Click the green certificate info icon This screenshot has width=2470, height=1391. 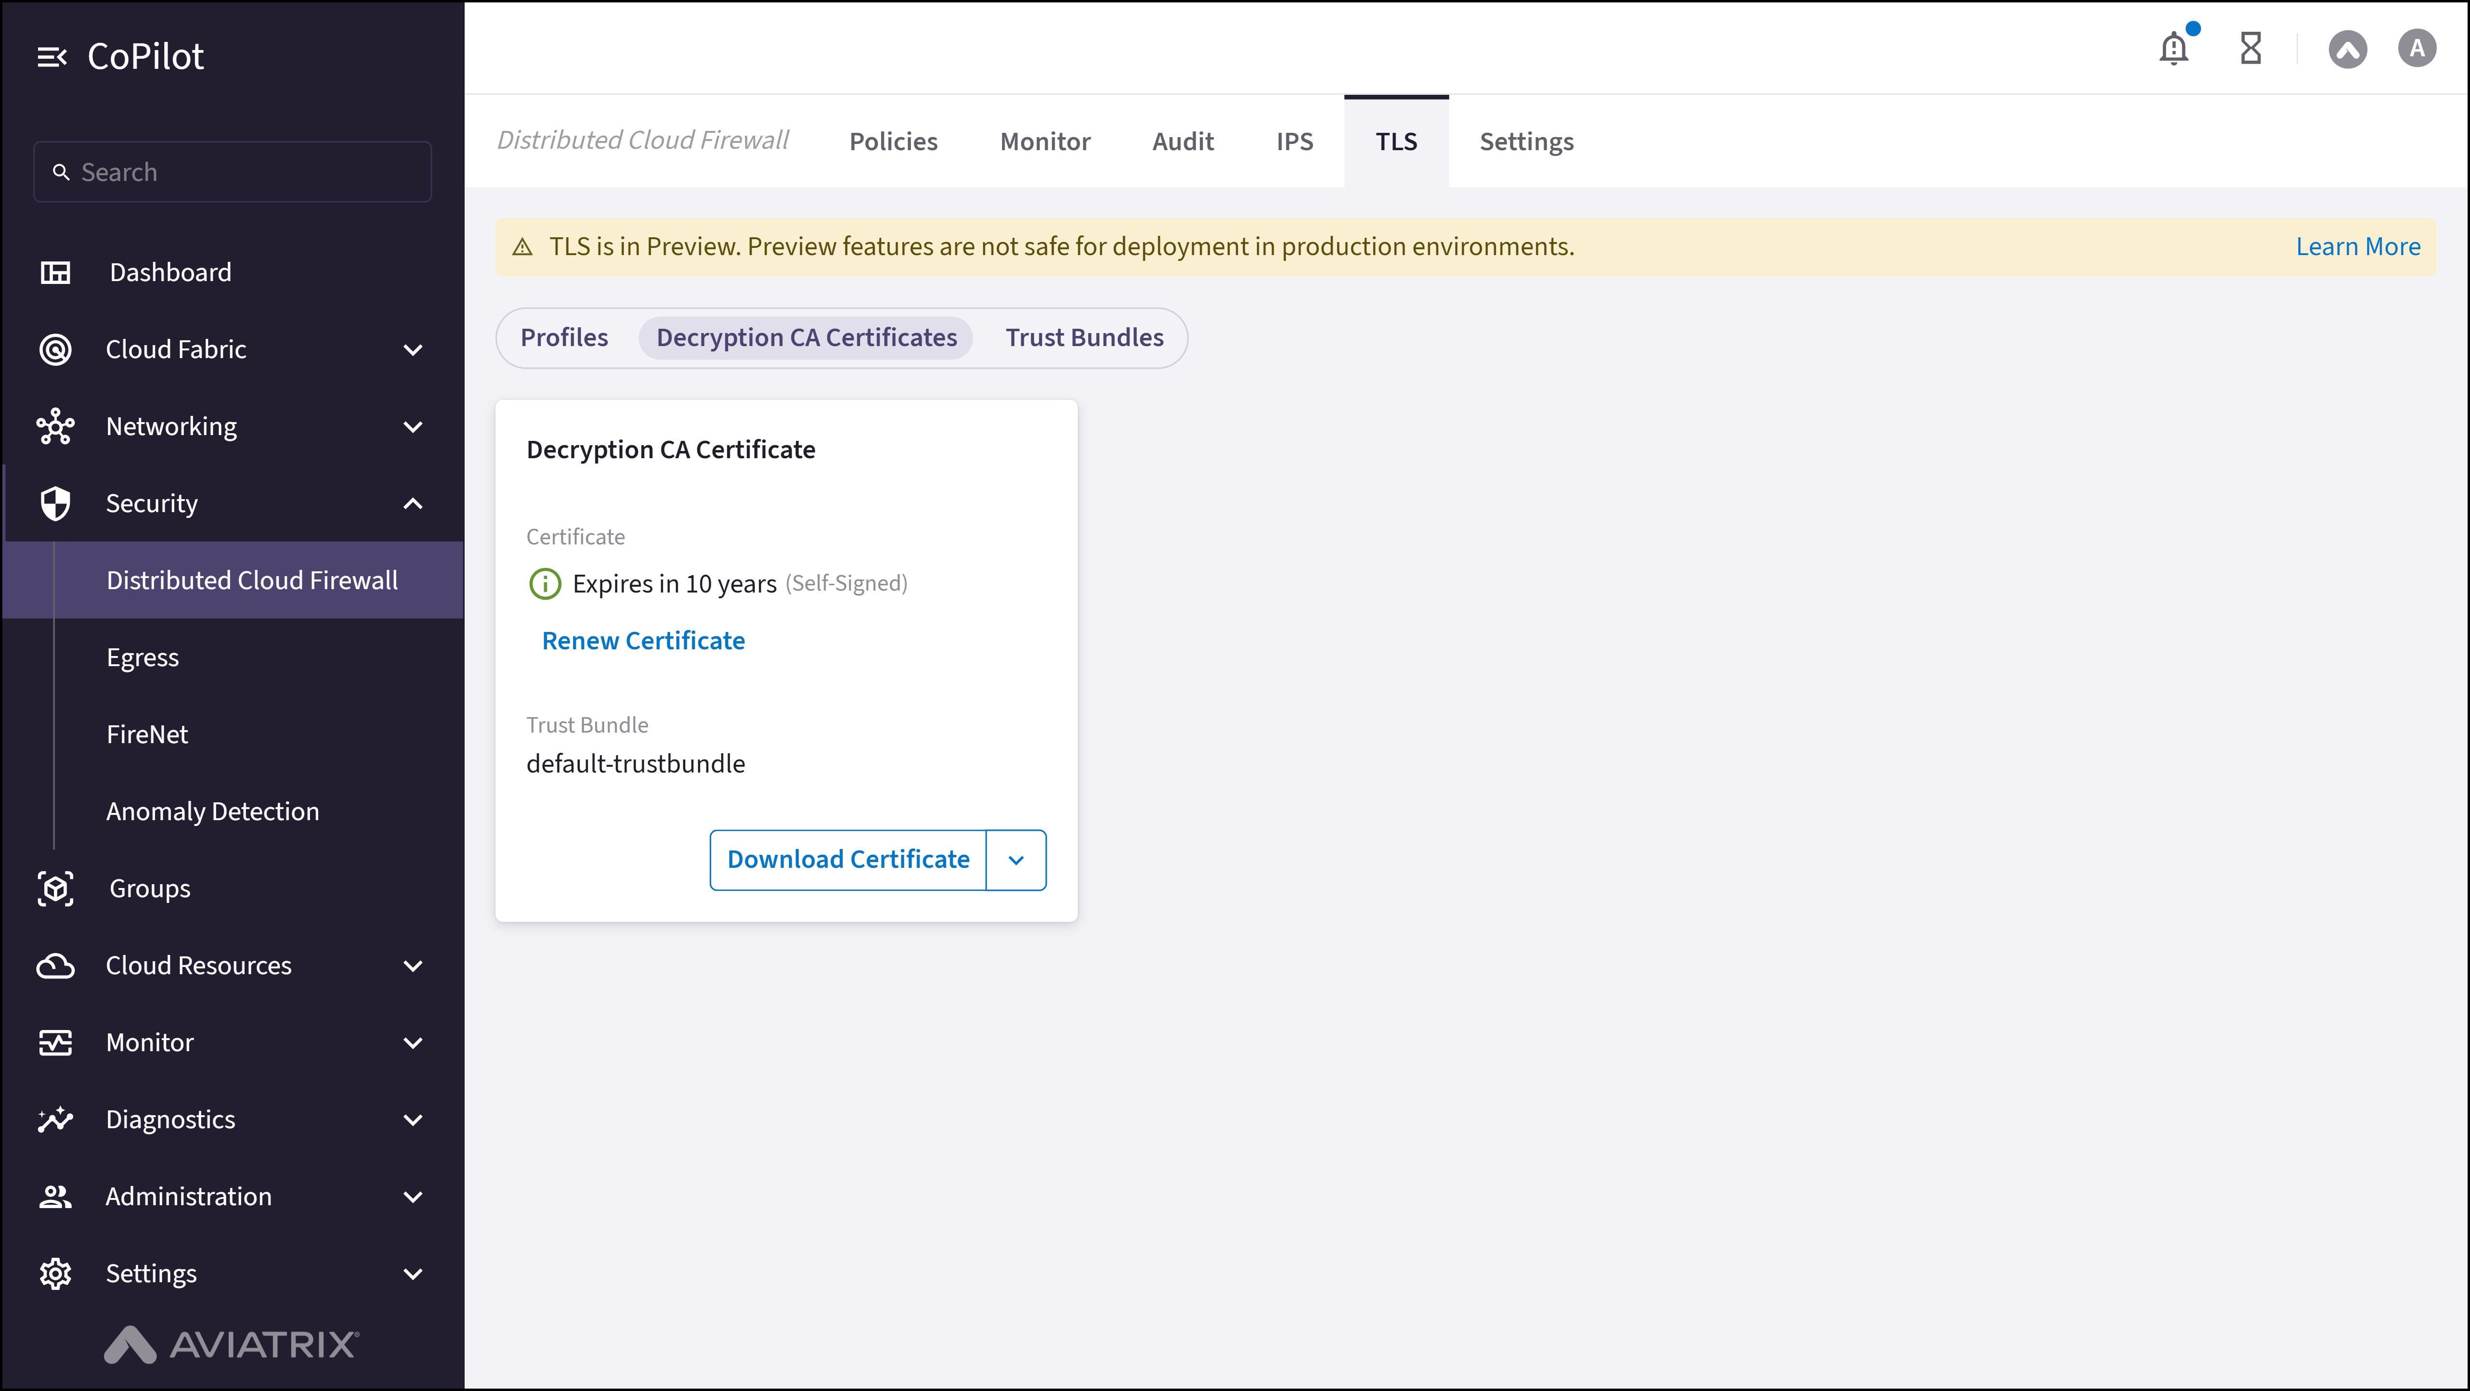[x=545, y=584]
